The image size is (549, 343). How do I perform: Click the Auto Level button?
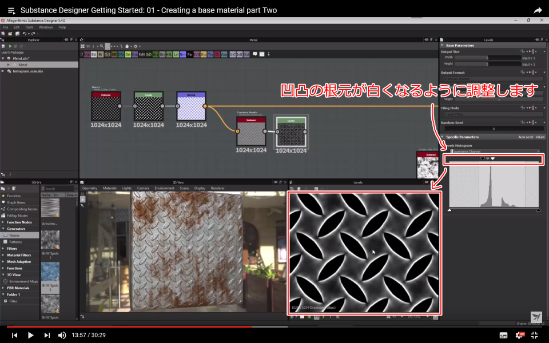point(526,137)
